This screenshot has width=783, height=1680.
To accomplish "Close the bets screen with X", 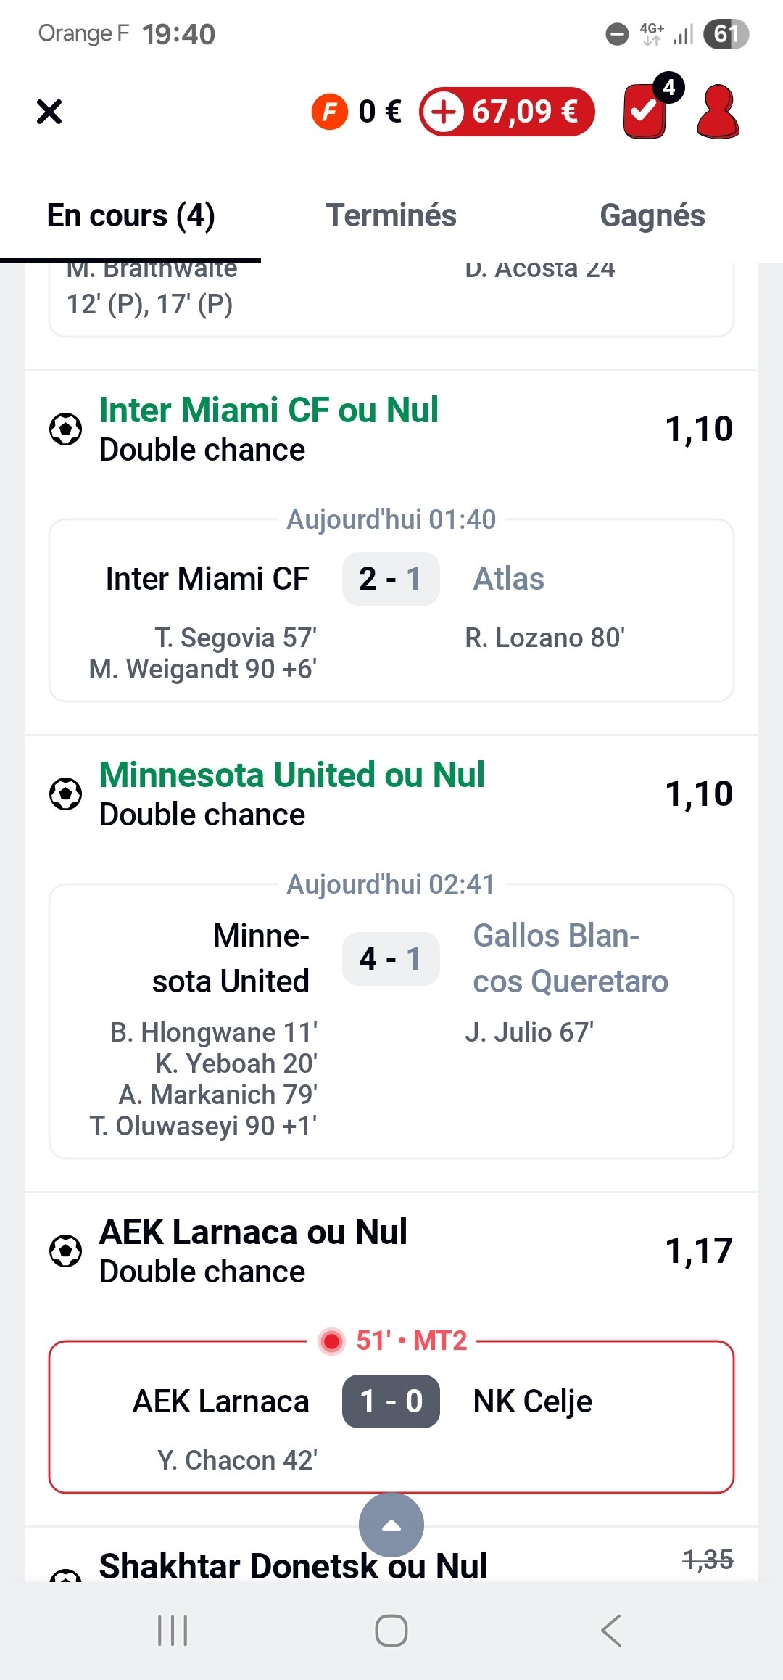I will 49,112.
